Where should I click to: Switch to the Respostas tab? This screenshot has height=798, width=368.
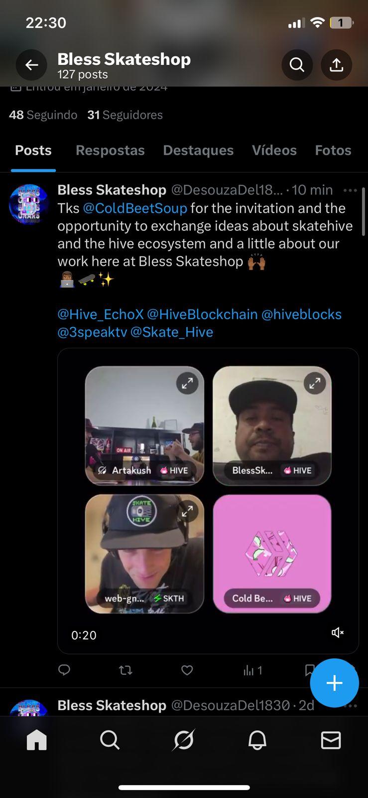coord(110,150)
